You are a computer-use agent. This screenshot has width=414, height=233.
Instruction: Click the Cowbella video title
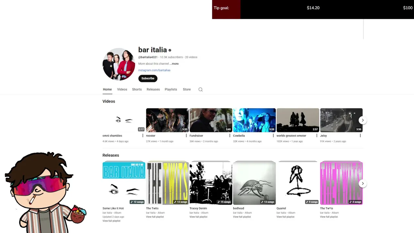tap(239, 136)
